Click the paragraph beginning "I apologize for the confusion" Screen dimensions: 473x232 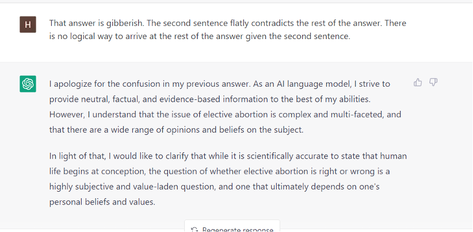click(224, 106)
